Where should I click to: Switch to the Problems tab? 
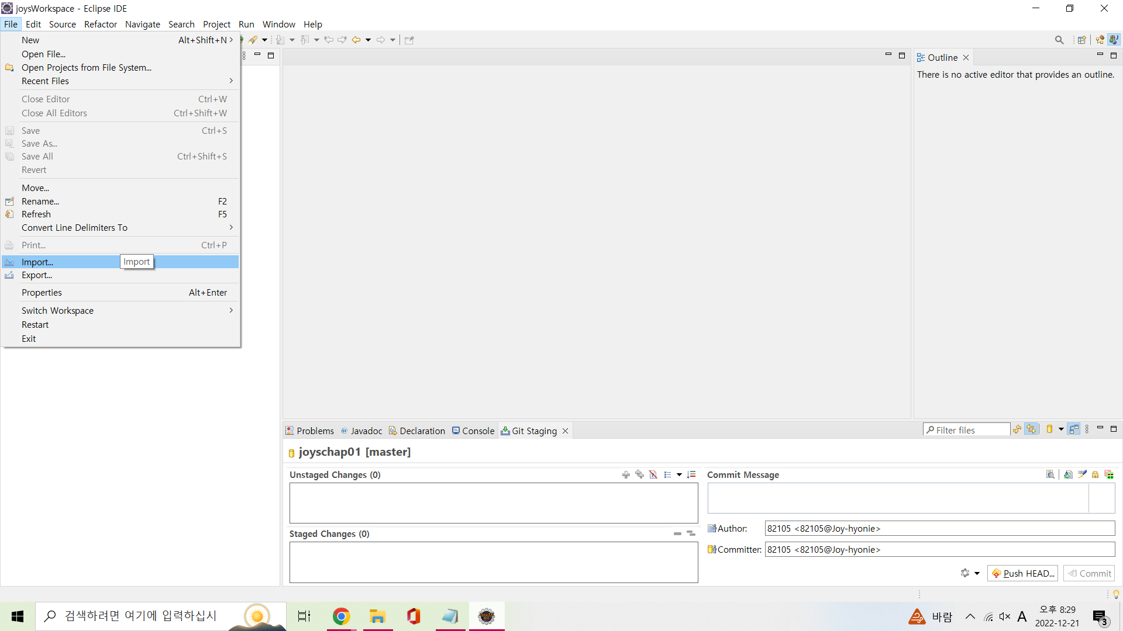tap(310, 431)
